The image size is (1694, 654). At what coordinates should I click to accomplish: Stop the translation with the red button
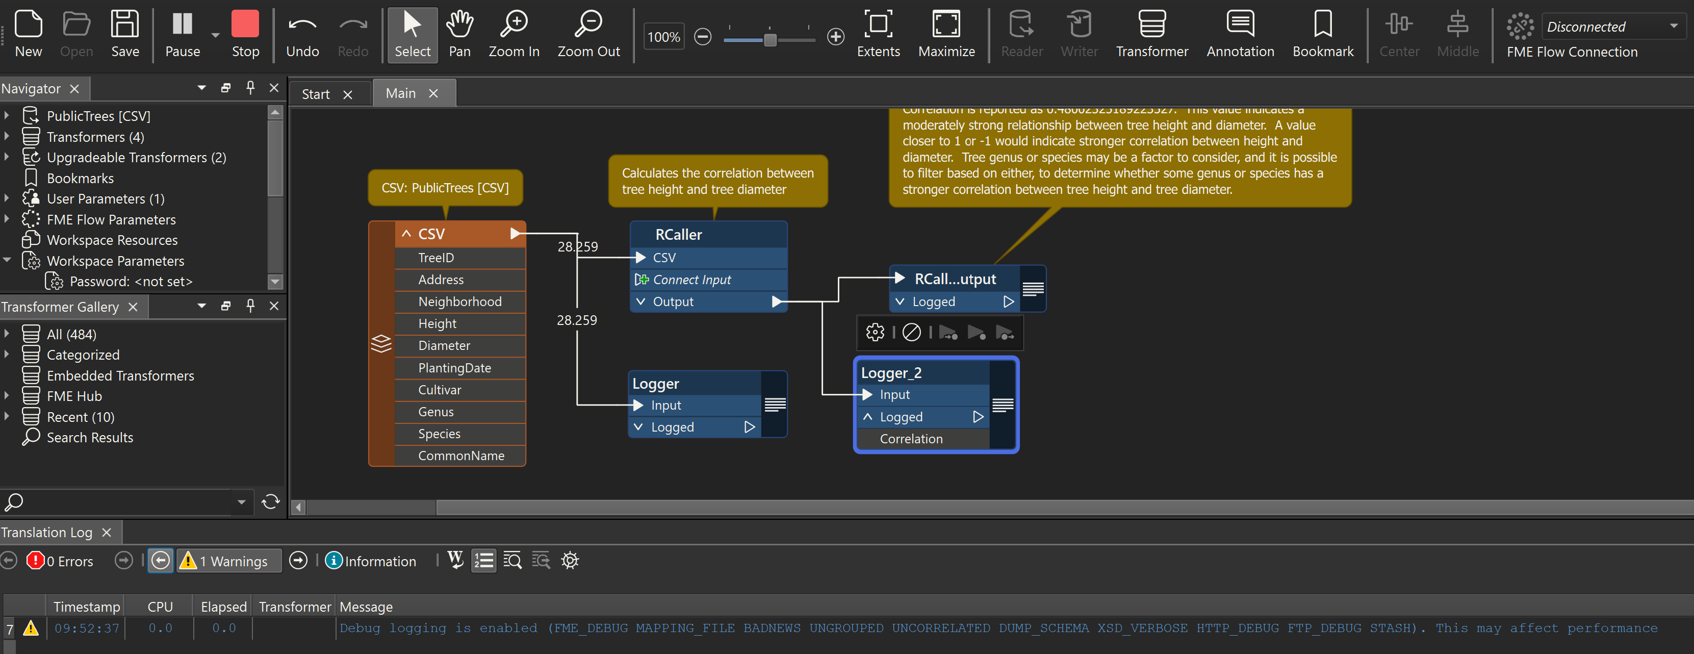pyautogui.click(x=245, y=34)
